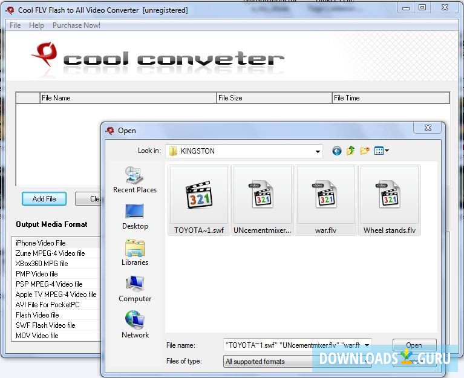
Task: Click the File Size column header
Action: 274,98
